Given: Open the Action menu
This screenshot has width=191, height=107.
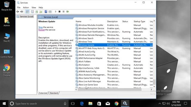Looking at the screenshot, I should pos(26,7).
